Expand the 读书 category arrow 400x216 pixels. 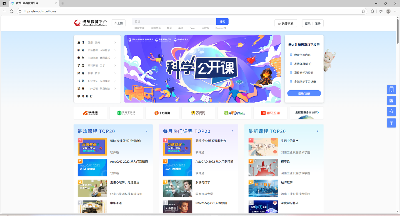click(115, 89)
